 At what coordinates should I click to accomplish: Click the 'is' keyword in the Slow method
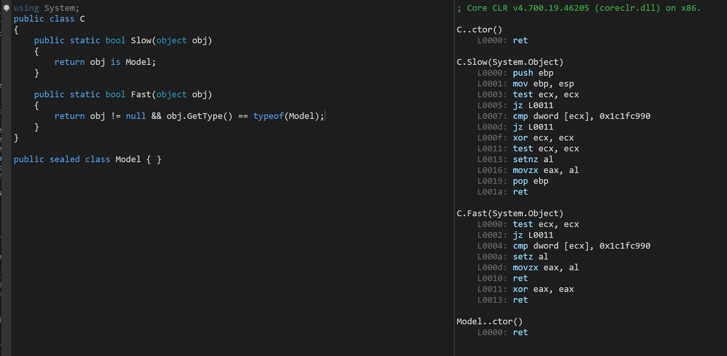(x=116, y=62)
